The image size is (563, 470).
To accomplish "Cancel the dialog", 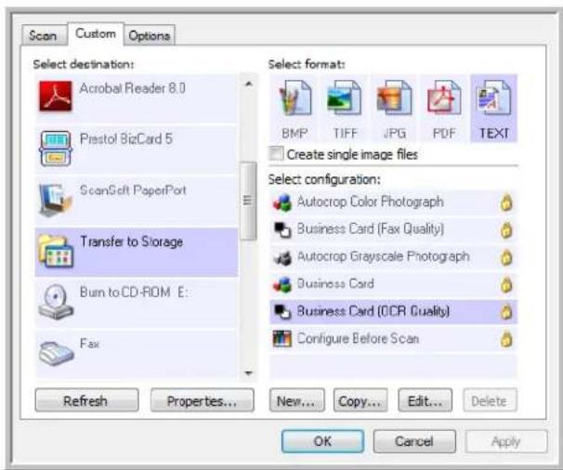I will pos(414,441).
